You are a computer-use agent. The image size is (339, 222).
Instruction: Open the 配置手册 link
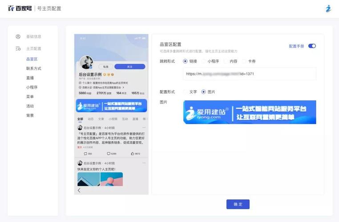(x=296, y=46)
